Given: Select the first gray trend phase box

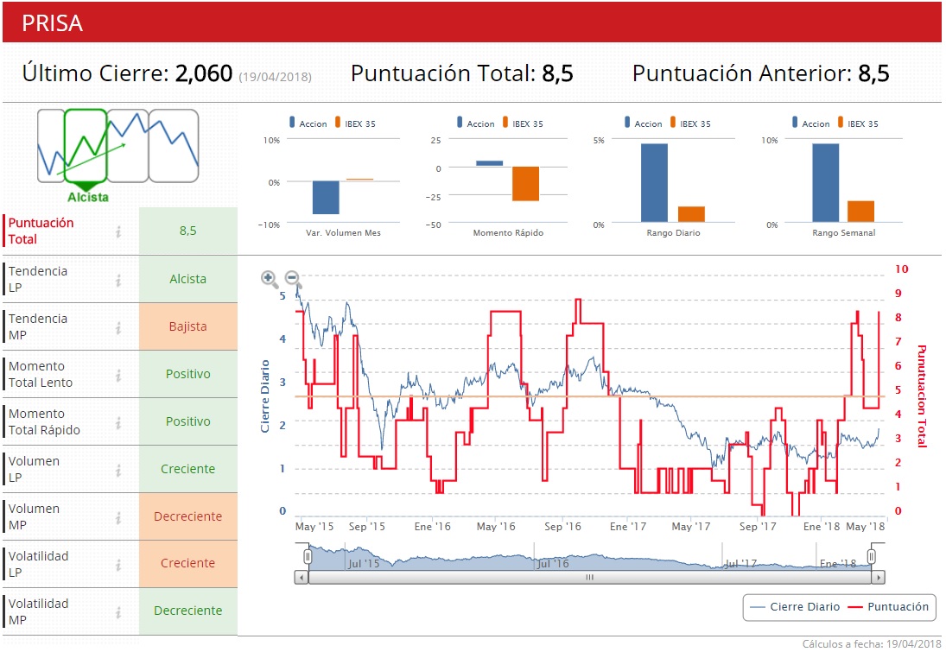Looking at the screenshot, I should pos(51,146).
